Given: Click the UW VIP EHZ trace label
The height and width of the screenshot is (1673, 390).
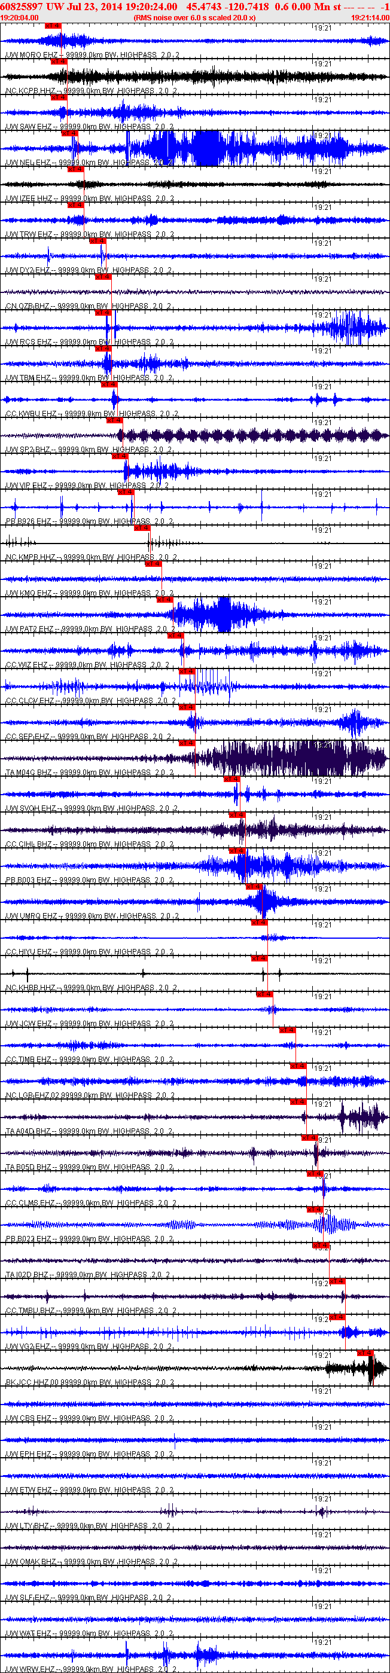Looking at the screenshot, I should 87,485.
